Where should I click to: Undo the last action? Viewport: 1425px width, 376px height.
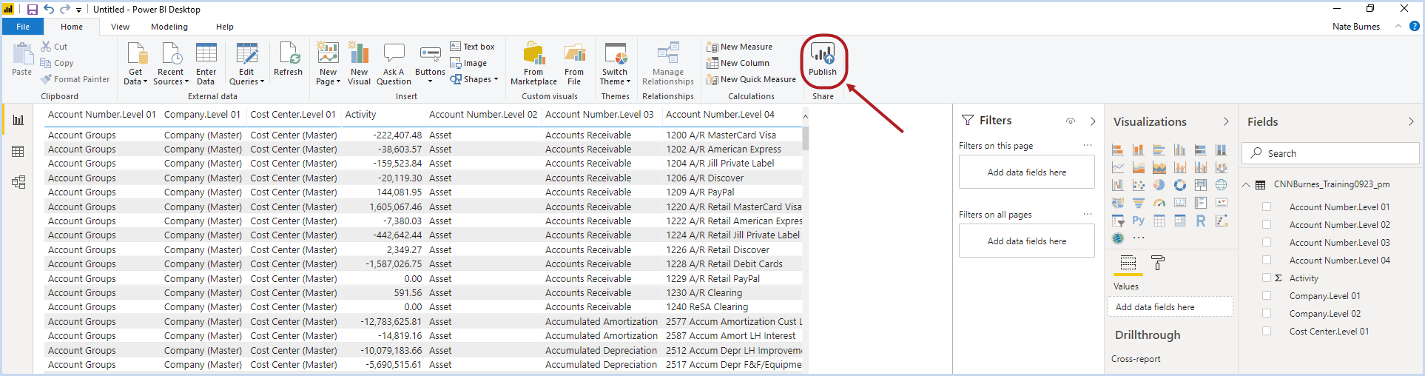click(x=49, y=10)
